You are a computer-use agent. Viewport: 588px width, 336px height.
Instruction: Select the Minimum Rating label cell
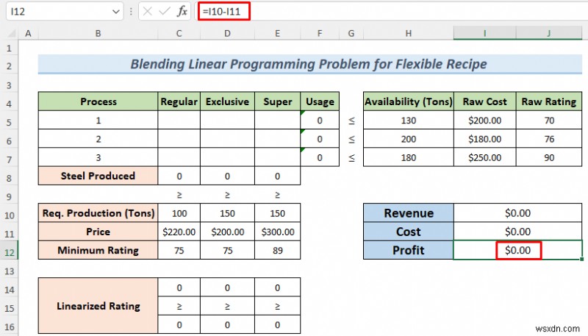tap(98, 250)
